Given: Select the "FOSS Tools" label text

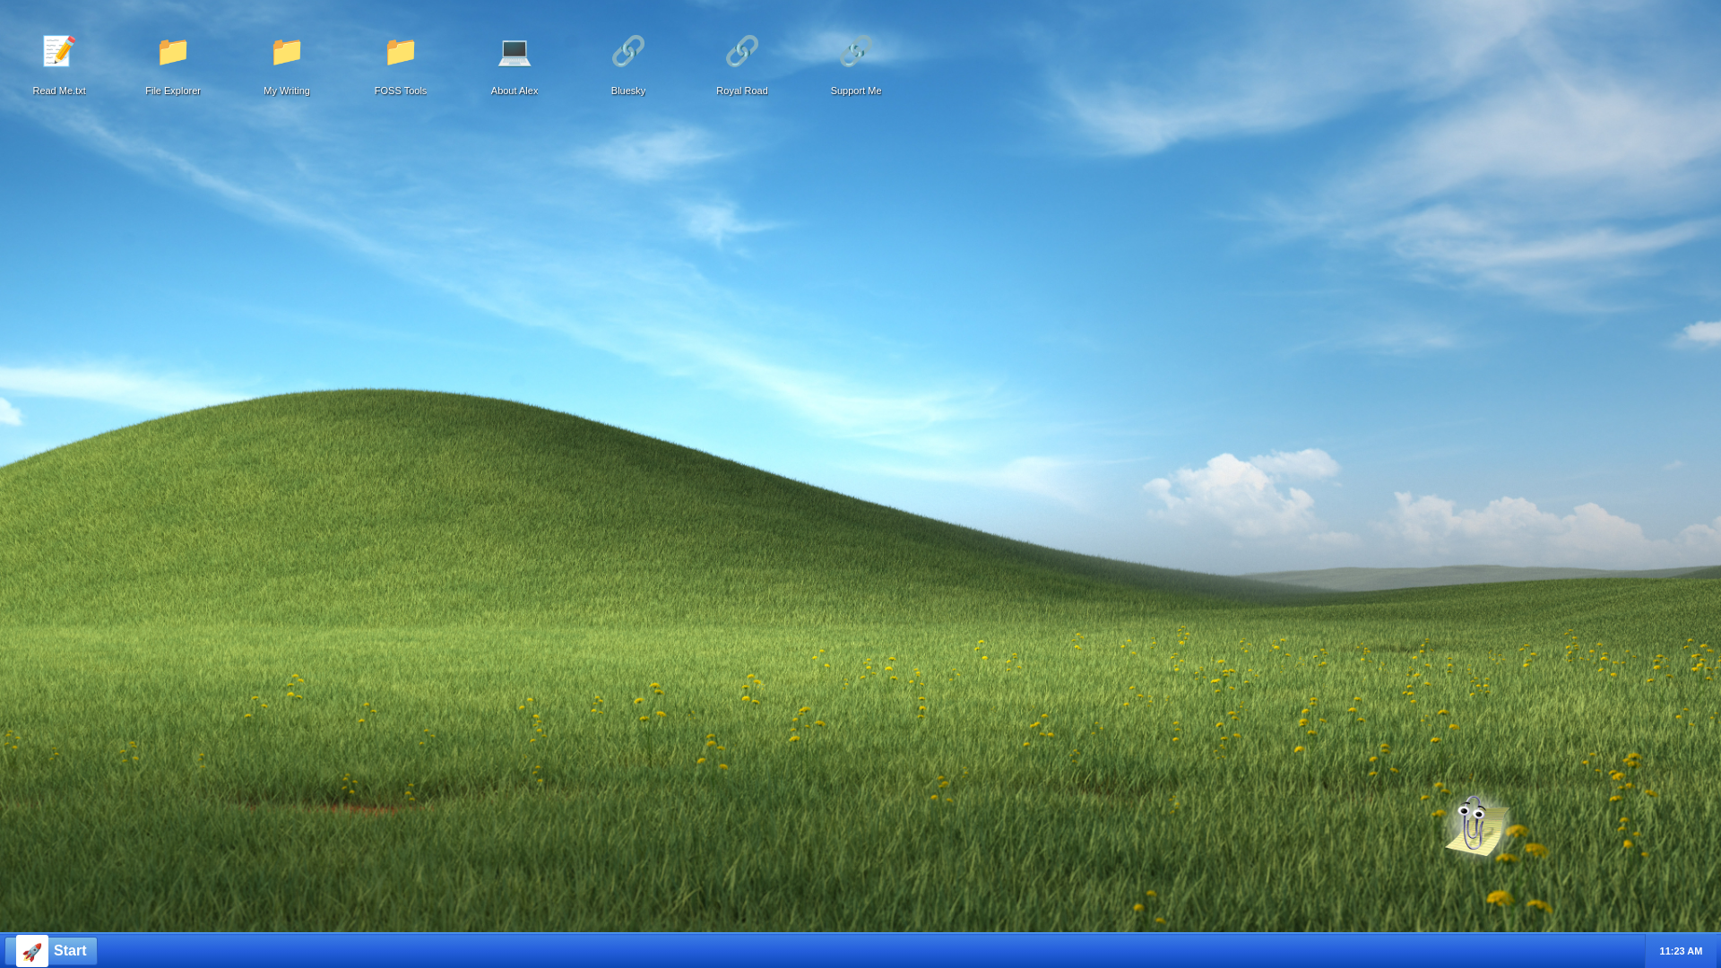Looking at the screenshot, I should point(401,91).
